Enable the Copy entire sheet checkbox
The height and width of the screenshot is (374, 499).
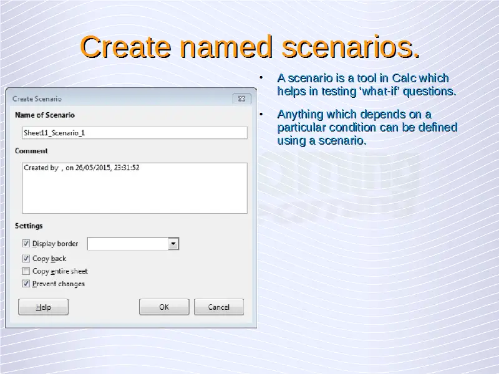click(x=26, y=271)
